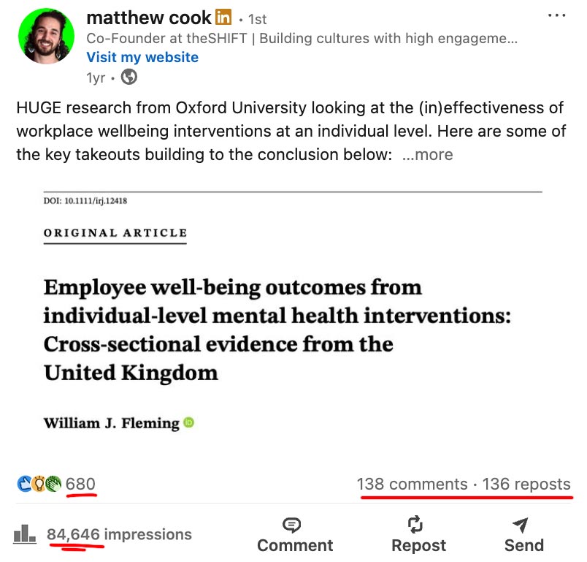Open matthew cook's profile name link
Screen dimensions: 587x562
(x=148, y=18)
